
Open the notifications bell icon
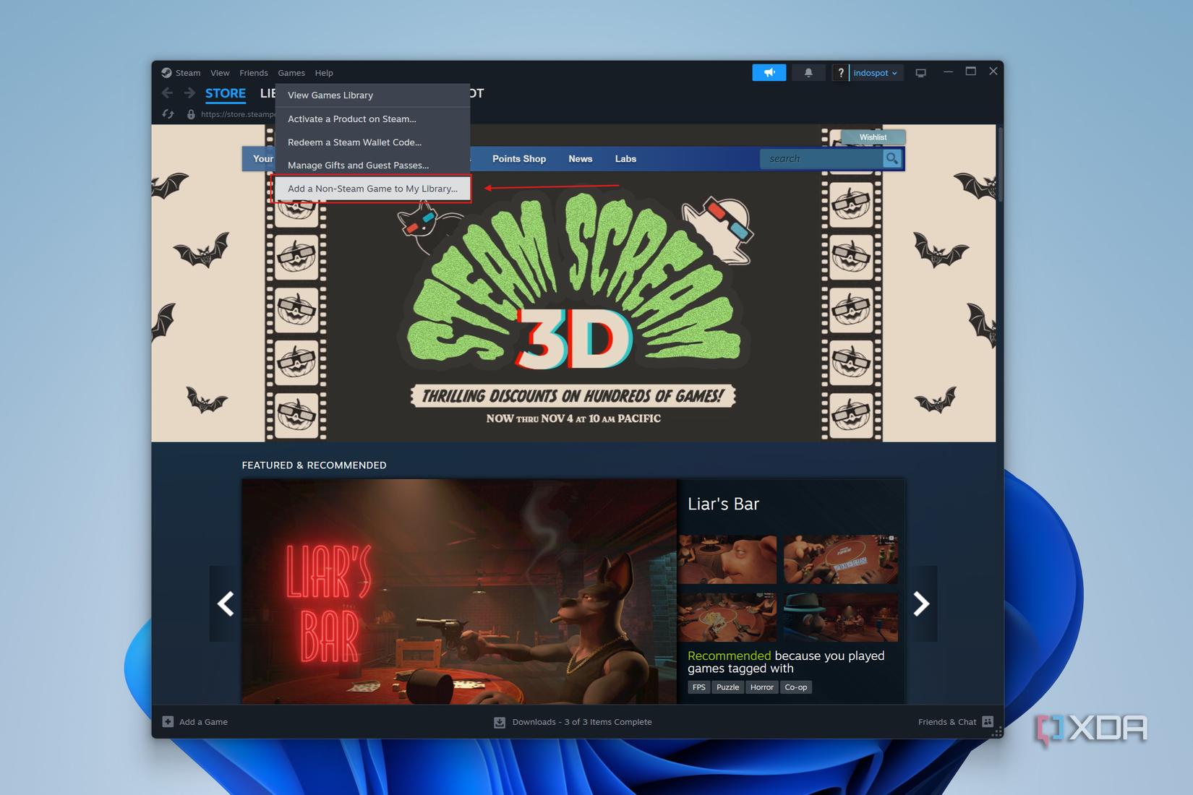[808, 72]
